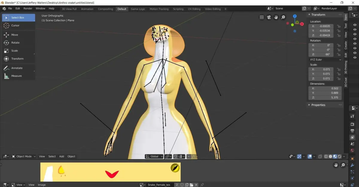Activate the Transform tool

(19, 59)
